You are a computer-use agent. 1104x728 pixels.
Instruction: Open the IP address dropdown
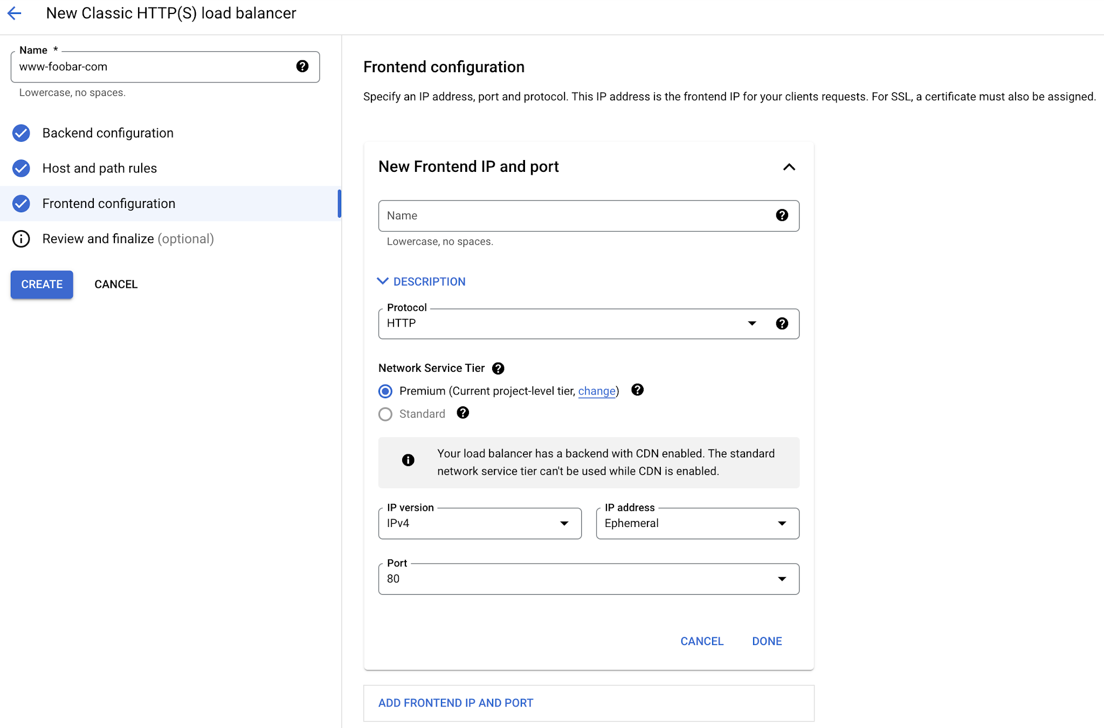click(x=698, y=524)
